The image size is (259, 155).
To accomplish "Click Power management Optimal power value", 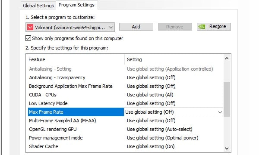I will 163,138.
